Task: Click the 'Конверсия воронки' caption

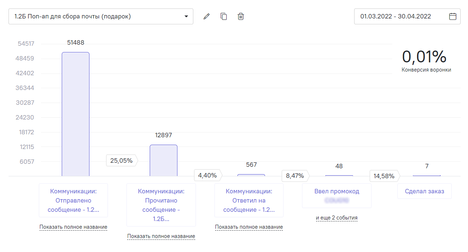Action: pos(426,69)
